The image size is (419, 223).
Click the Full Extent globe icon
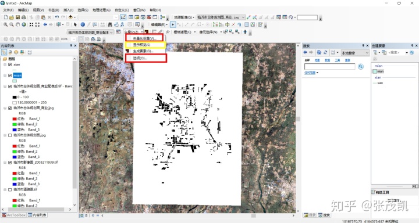tap(24, 24)
